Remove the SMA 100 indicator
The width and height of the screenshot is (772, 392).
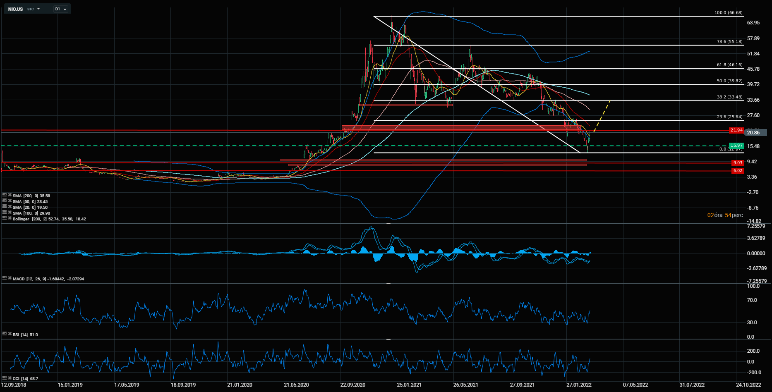point(10,212)
